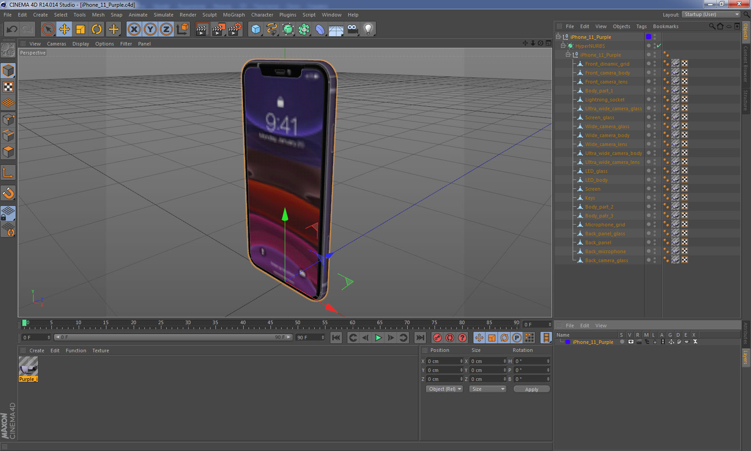The image size is (751, 451).
Task: Open viewport Display menu
Action: 80,44
